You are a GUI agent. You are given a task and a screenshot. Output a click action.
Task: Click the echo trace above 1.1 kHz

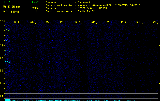pos(7,30)
